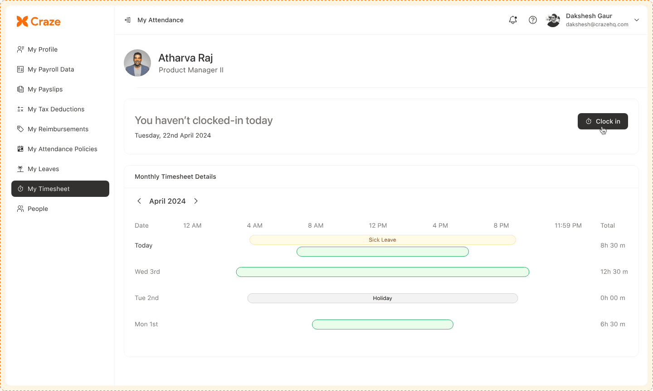Click the My Payslips sidebar icon
Viewport: 653px width, 391px height.
20,89
